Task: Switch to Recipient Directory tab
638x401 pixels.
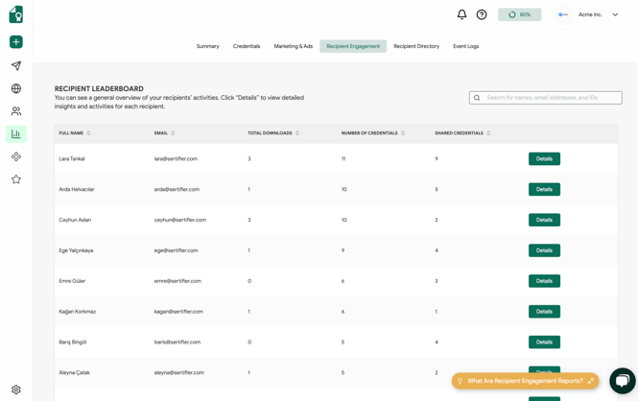Action: 416,46
